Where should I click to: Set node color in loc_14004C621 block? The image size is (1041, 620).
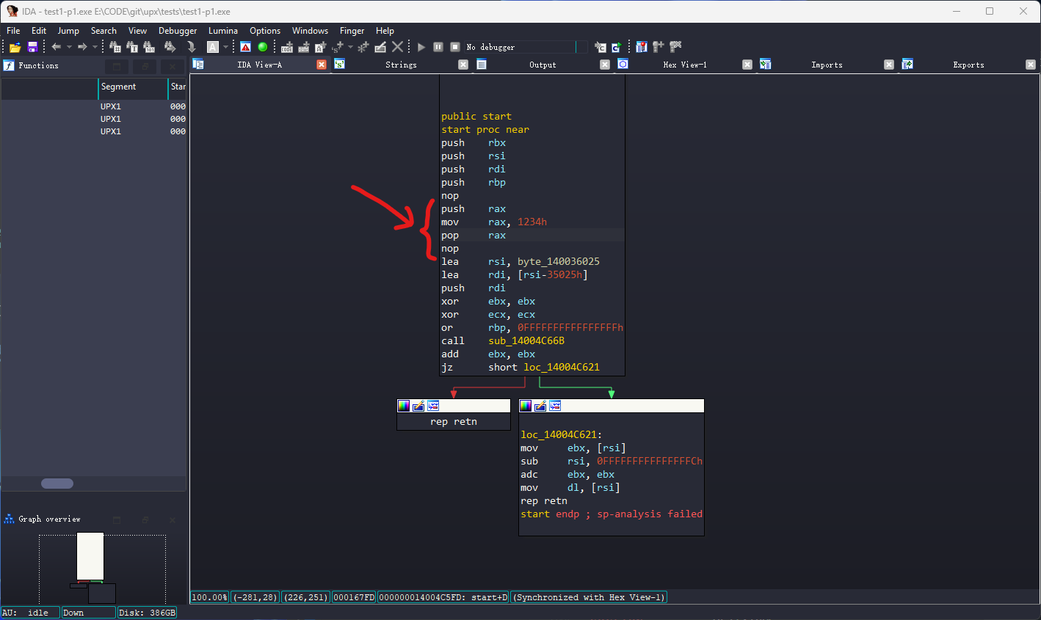(x=526, y=406)
